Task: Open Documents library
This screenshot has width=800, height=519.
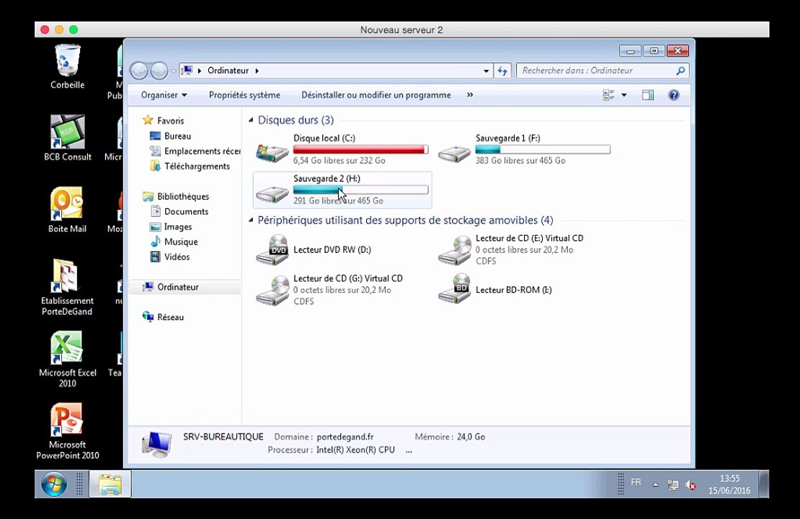Action: (186, 211)
